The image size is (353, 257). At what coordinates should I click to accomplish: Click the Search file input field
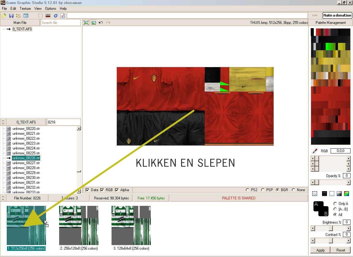[61, 22]
